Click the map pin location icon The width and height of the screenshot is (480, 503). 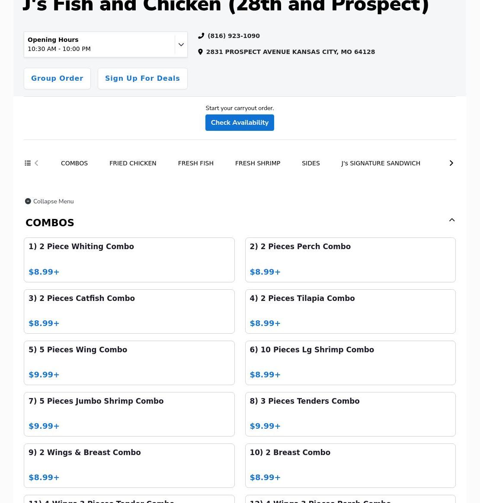(x=201, y=52)
